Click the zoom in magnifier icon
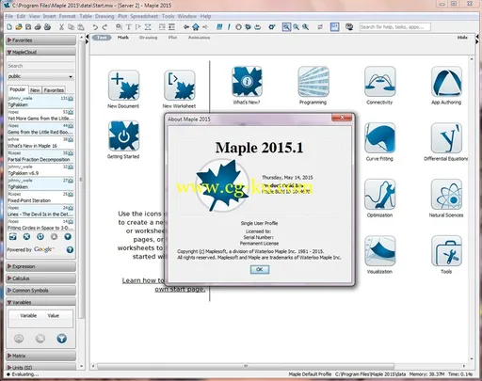This screenshot has width=482, height=381. coord(296,27)
